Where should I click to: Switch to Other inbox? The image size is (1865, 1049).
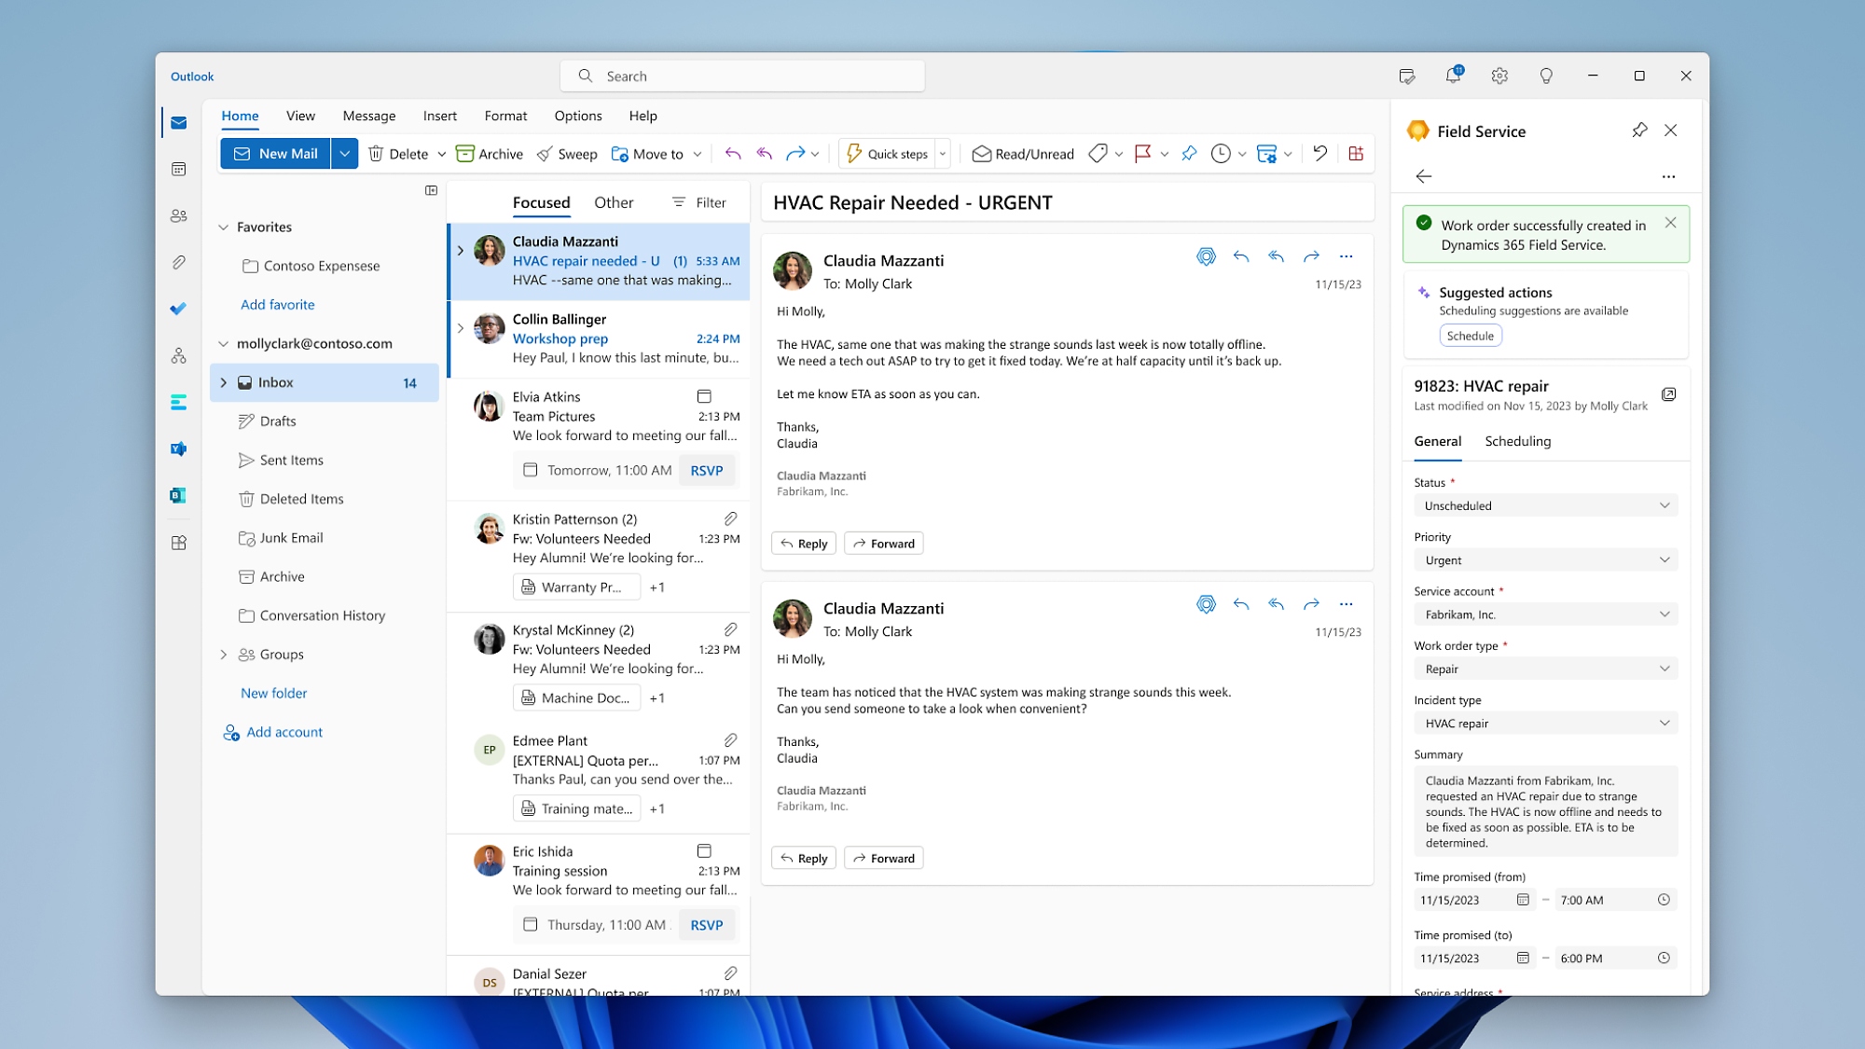click(614, 202)
